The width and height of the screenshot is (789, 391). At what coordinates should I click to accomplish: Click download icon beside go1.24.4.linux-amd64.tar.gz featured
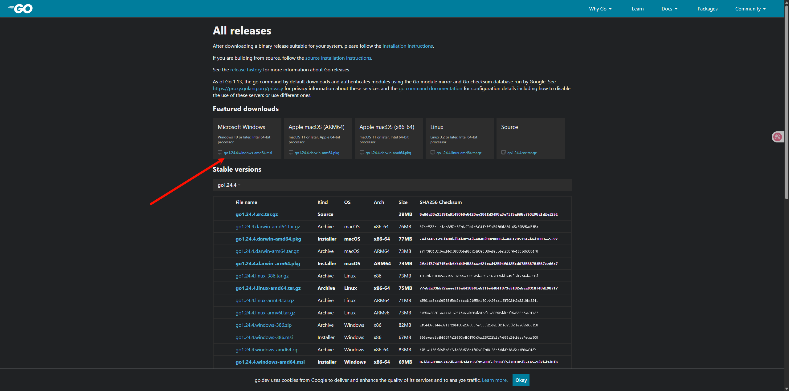coord(433,153)
